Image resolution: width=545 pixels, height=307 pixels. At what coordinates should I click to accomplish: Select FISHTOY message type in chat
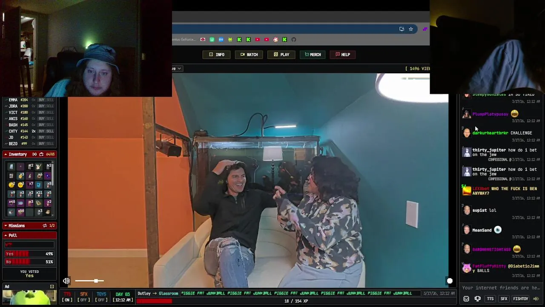pyautogui.click(x=521, y=299)
